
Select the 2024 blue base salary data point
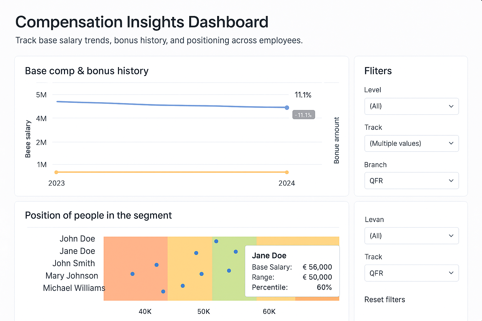point(287,108)
